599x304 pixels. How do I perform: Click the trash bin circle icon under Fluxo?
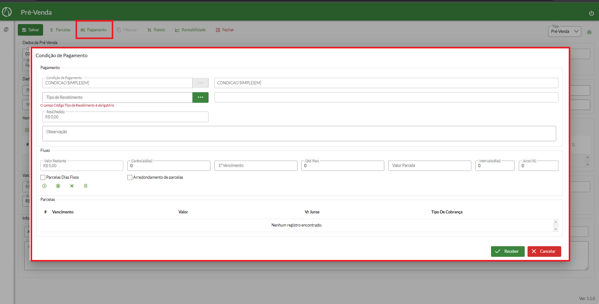coord(58,186)
